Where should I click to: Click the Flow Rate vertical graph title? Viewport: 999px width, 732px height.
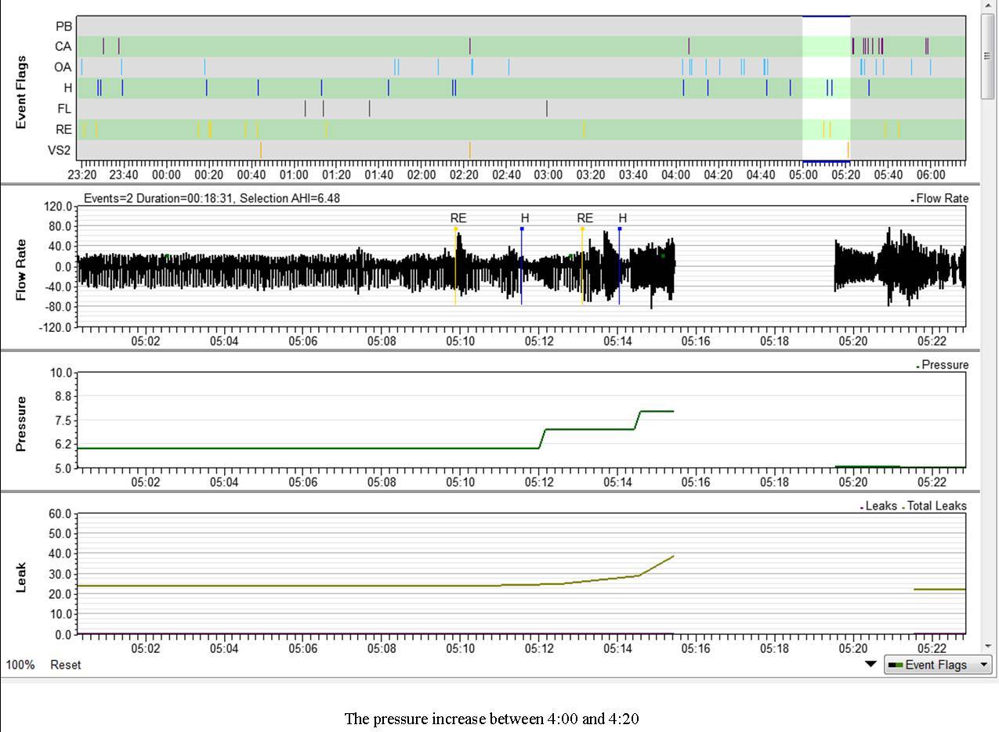21,269
